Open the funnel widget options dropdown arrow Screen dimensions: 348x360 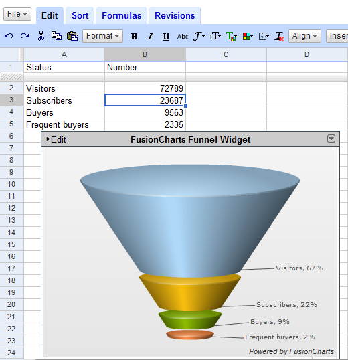tap(331, 139)
